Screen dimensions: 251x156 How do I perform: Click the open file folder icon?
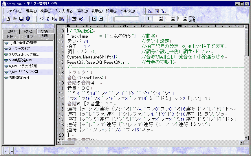coord(15,19)
